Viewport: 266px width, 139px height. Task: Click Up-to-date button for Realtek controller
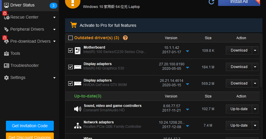point(239,125)
